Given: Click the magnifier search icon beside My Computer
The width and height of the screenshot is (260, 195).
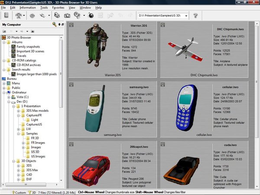Looking at the screenshot, I should pyautogui.click(x=55, y=24).
